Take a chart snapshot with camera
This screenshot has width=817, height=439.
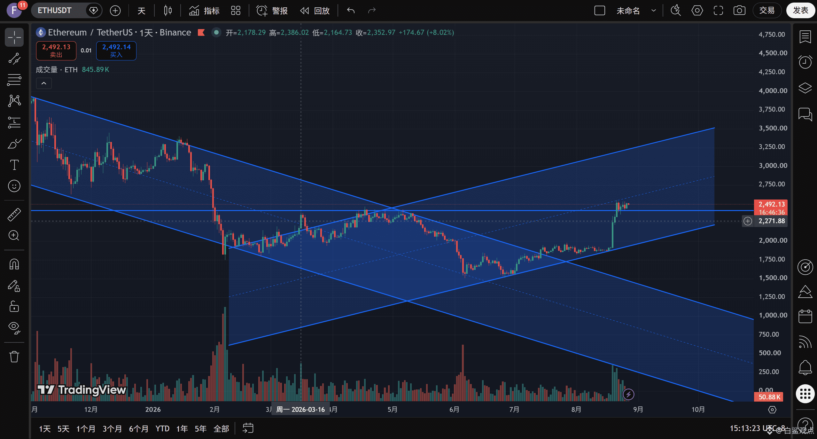(739, 11)
